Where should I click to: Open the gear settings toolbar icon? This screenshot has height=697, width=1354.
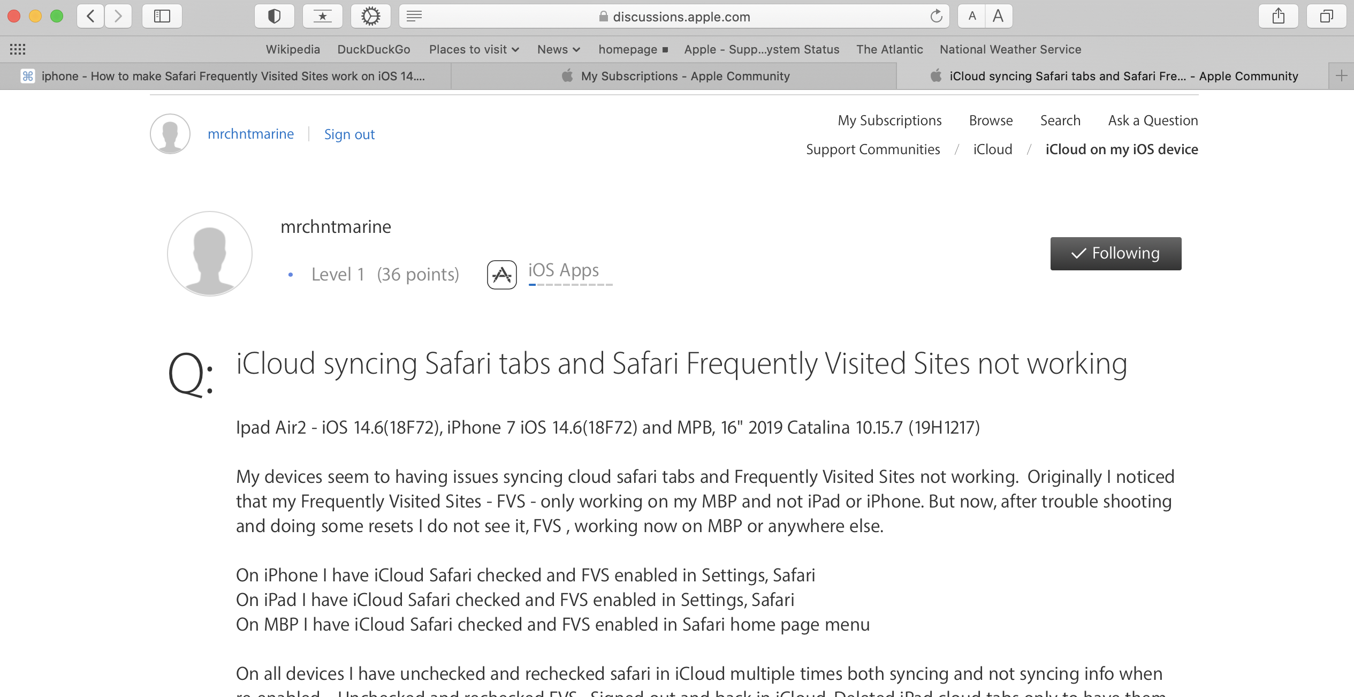(x=370, y=16)
